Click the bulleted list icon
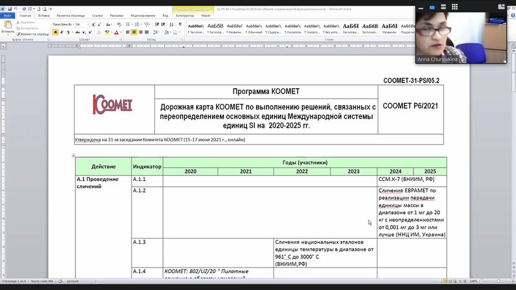Viewport: 516px width, 290px height. click(129, 24)
